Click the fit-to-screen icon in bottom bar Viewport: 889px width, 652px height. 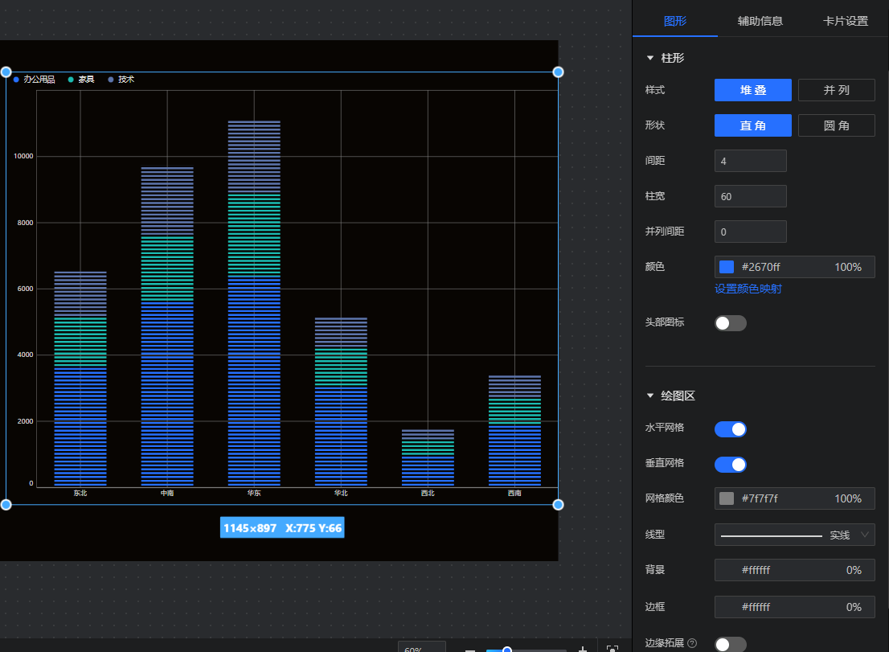(612, 649)
